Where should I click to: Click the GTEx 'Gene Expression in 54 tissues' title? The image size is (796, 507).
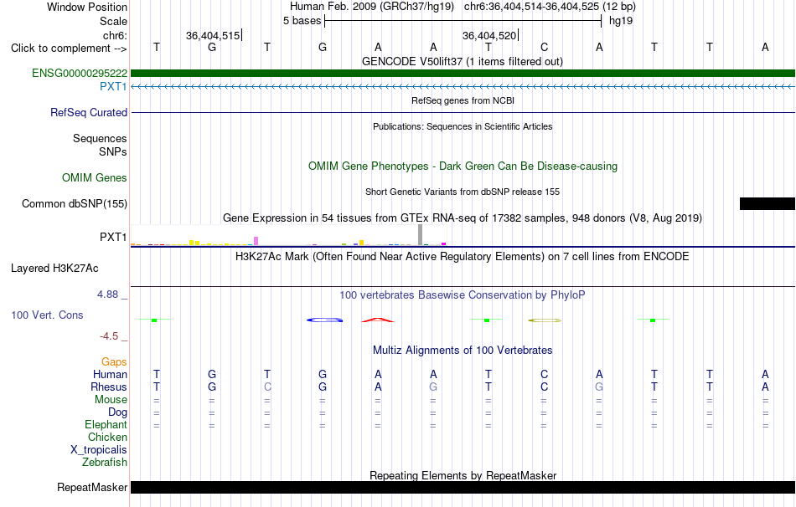pyautogui.click(x=463, y=218)
